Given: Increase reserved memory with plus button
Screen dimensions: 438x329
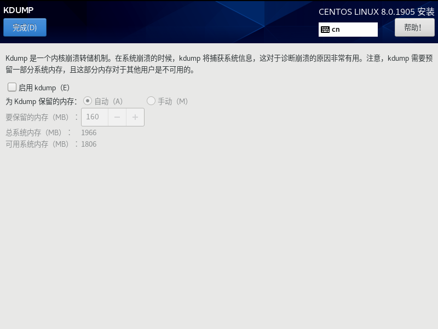Looking at the screenshot, I should click(x=135, y=117).
